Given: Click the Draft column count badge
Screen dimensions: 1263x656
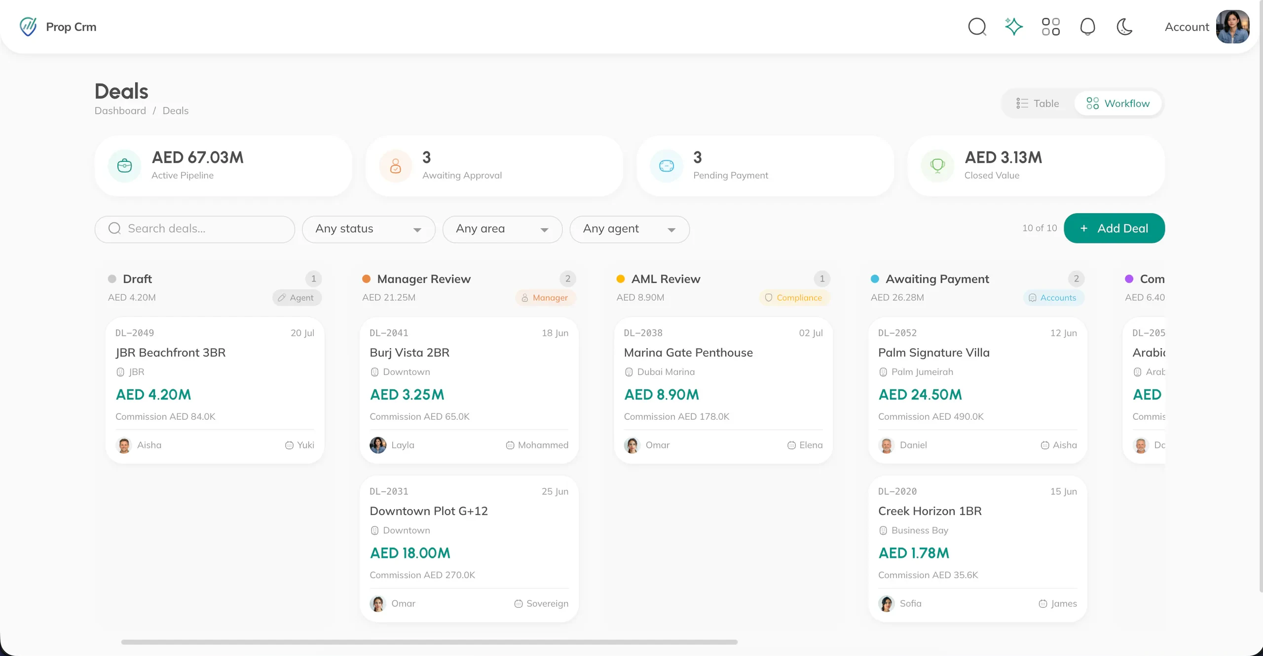Looking at the screenshot, I should coord(313,279).
